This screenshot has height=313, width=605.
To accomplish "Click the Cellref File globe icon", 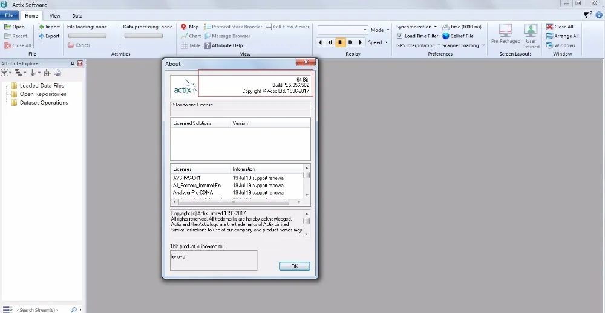I will pyautogui.click(x=446, y=36).
